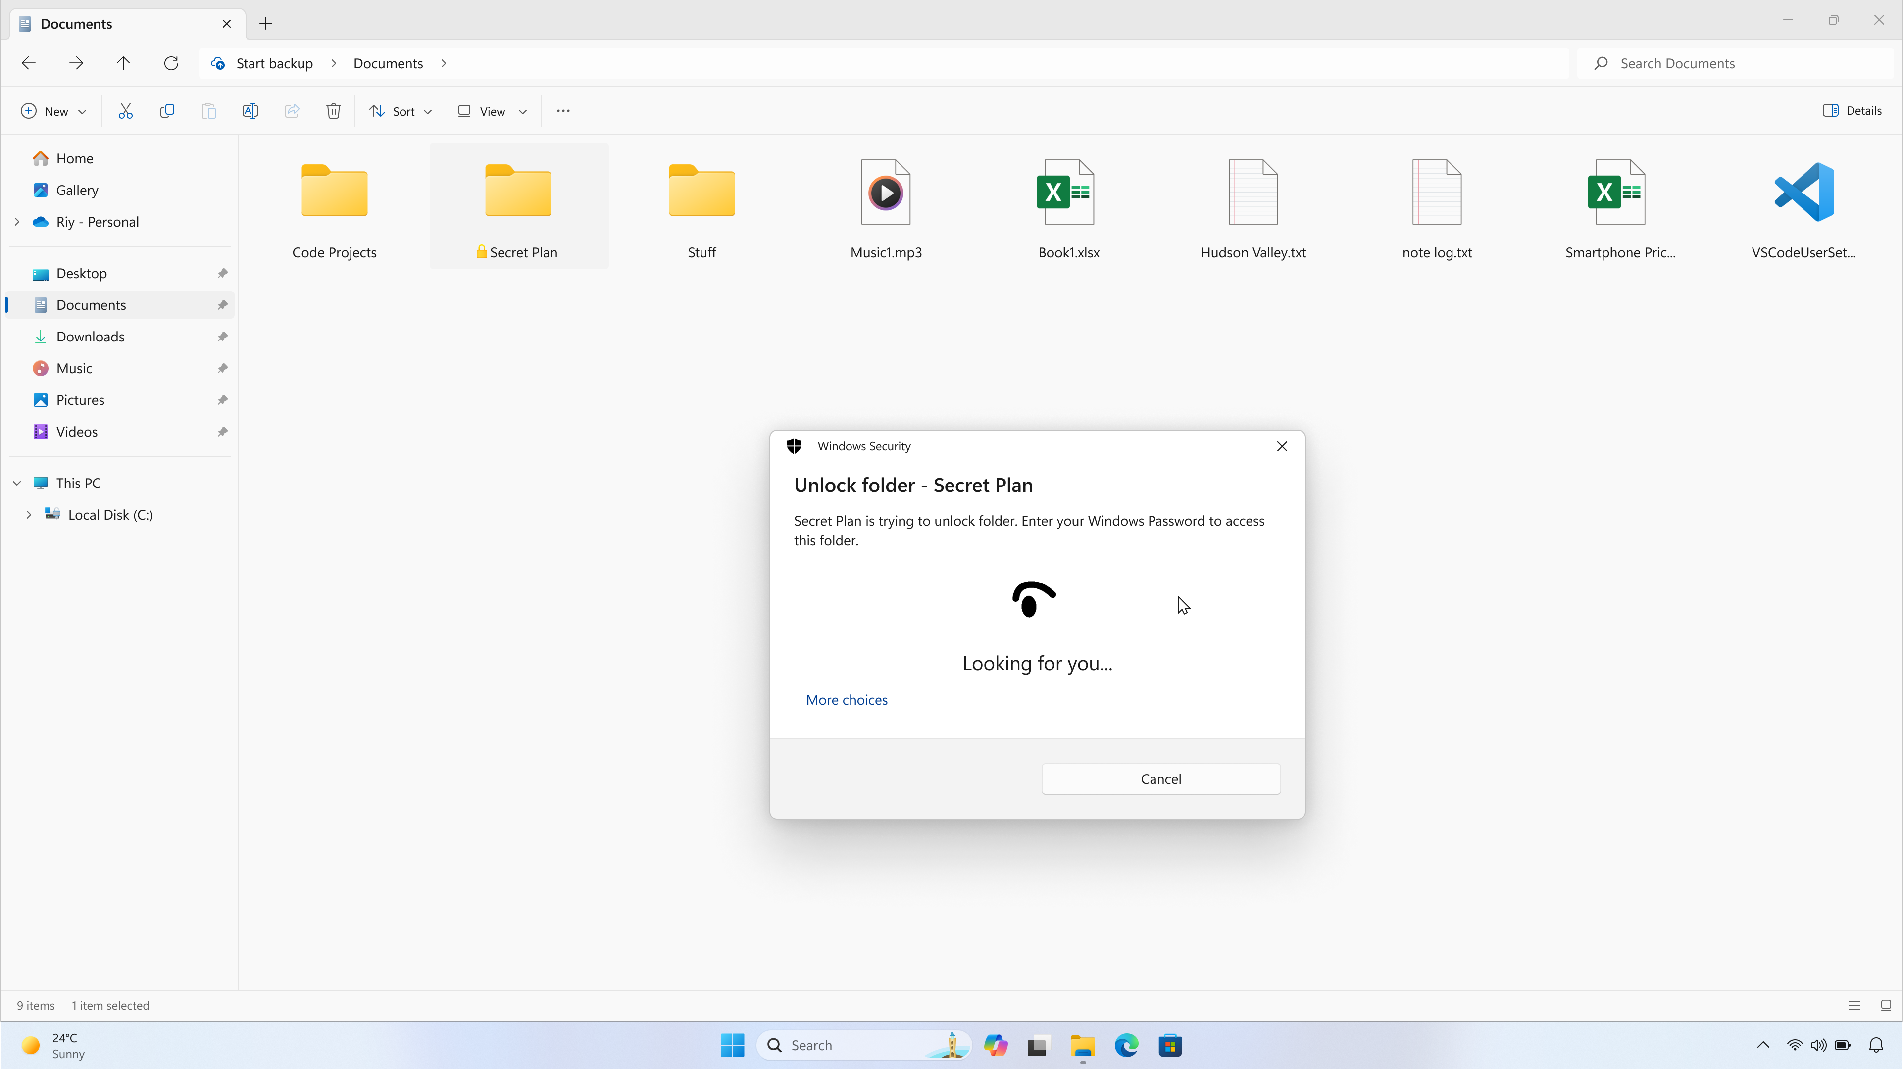Toggle pinned status of Documents folder
This screenshot has height=1069, width=1903.
pyautogui.click(x=222, y=304)
